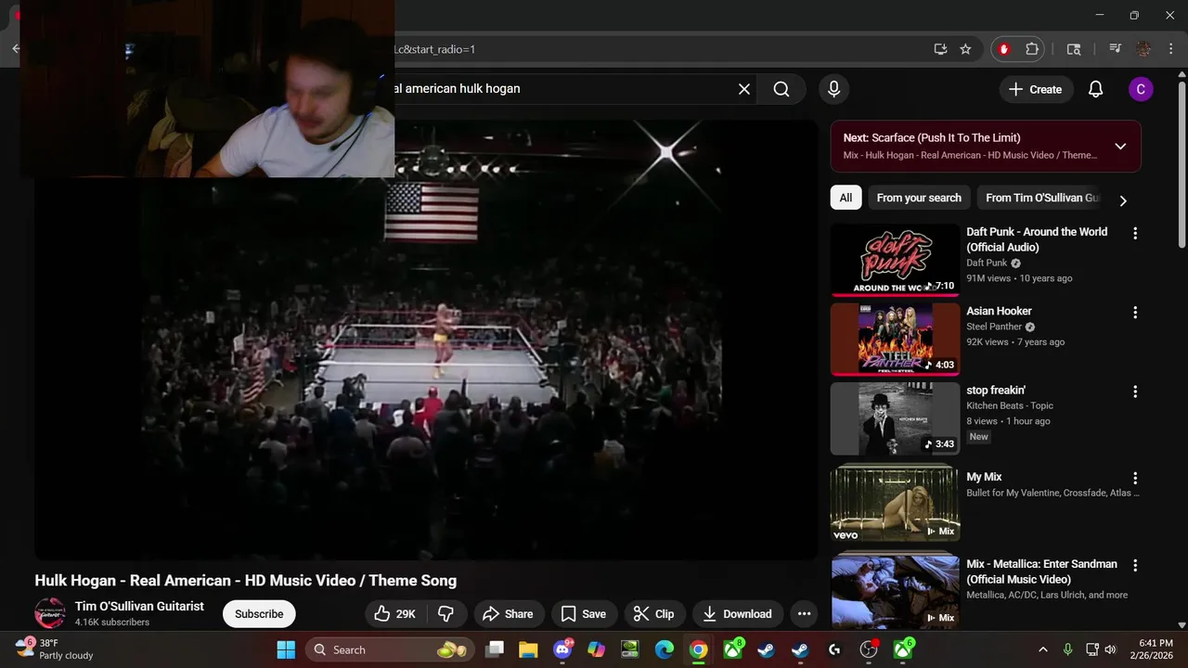1188x668 pixels.
Task: Open the Chrome extensions puzzle icon
Action: (x=1032, y=49)
